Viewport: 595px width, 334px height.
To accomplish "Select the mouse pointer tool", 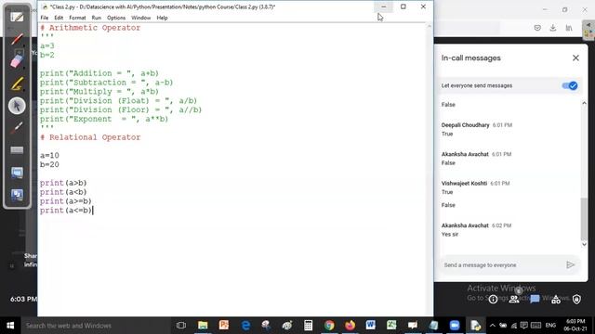I will (17, 106).
